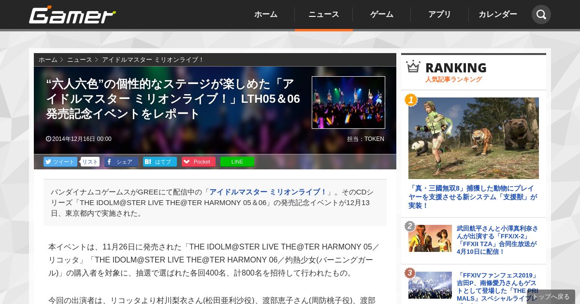
Task: Open ranking #3 concert thumbnail
Action: click(x=430, y=285)
